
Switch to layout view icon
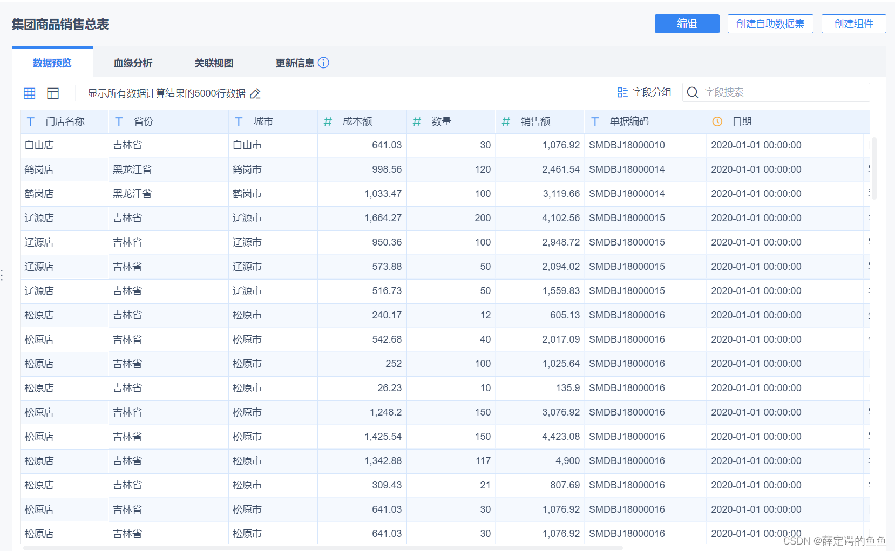tap(53, 93)
